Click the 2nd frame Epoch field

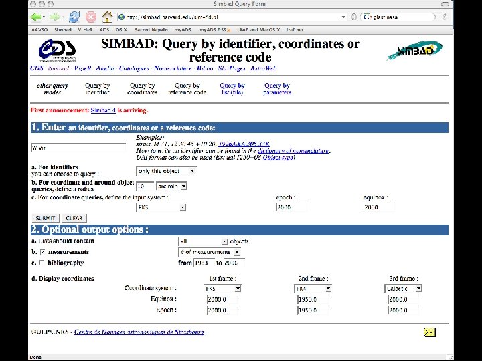click(313, 310)
